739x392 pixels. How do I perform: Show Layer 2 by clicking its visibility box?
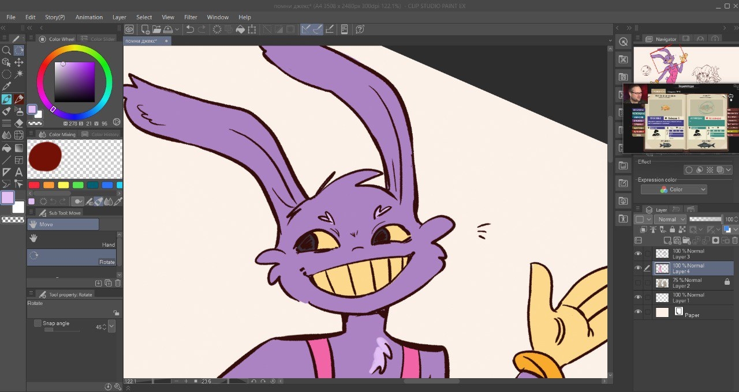[638, 283]
